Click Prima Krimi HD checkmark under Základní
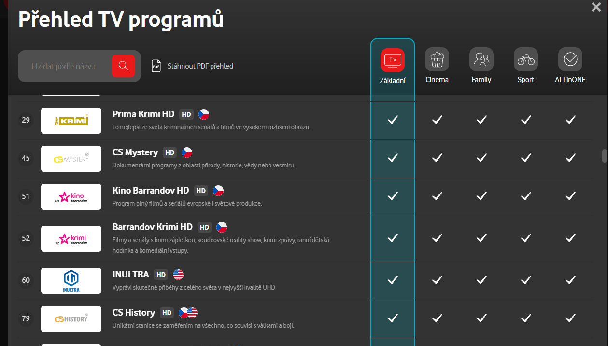Screen dimensions: 608x346 tap(393, 120)
